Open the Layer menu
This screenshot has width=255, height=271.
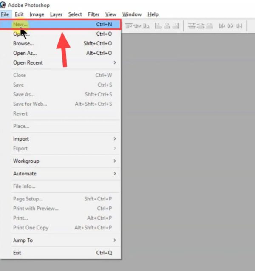tap(56, 14)
